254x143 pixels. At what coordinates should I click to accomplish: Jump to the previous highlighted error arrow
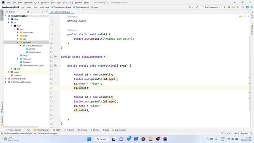coord(245,16)
